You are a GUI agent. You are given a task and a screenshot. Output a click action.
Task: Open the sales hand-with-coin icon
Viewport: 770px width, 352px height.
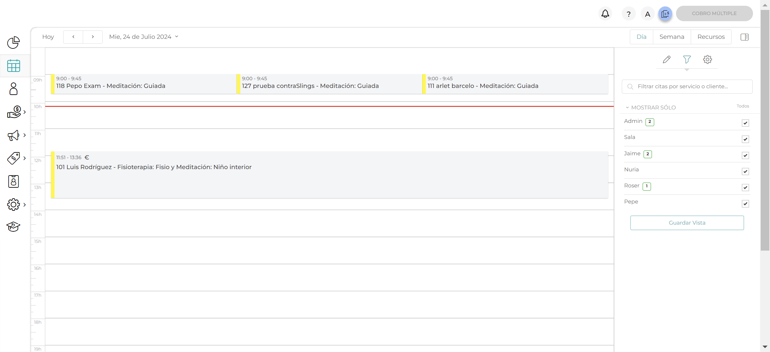[x=14, y=112]
